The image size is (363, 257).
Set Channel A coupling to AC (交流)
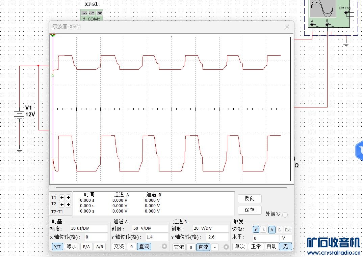click(x=119, y=247)
